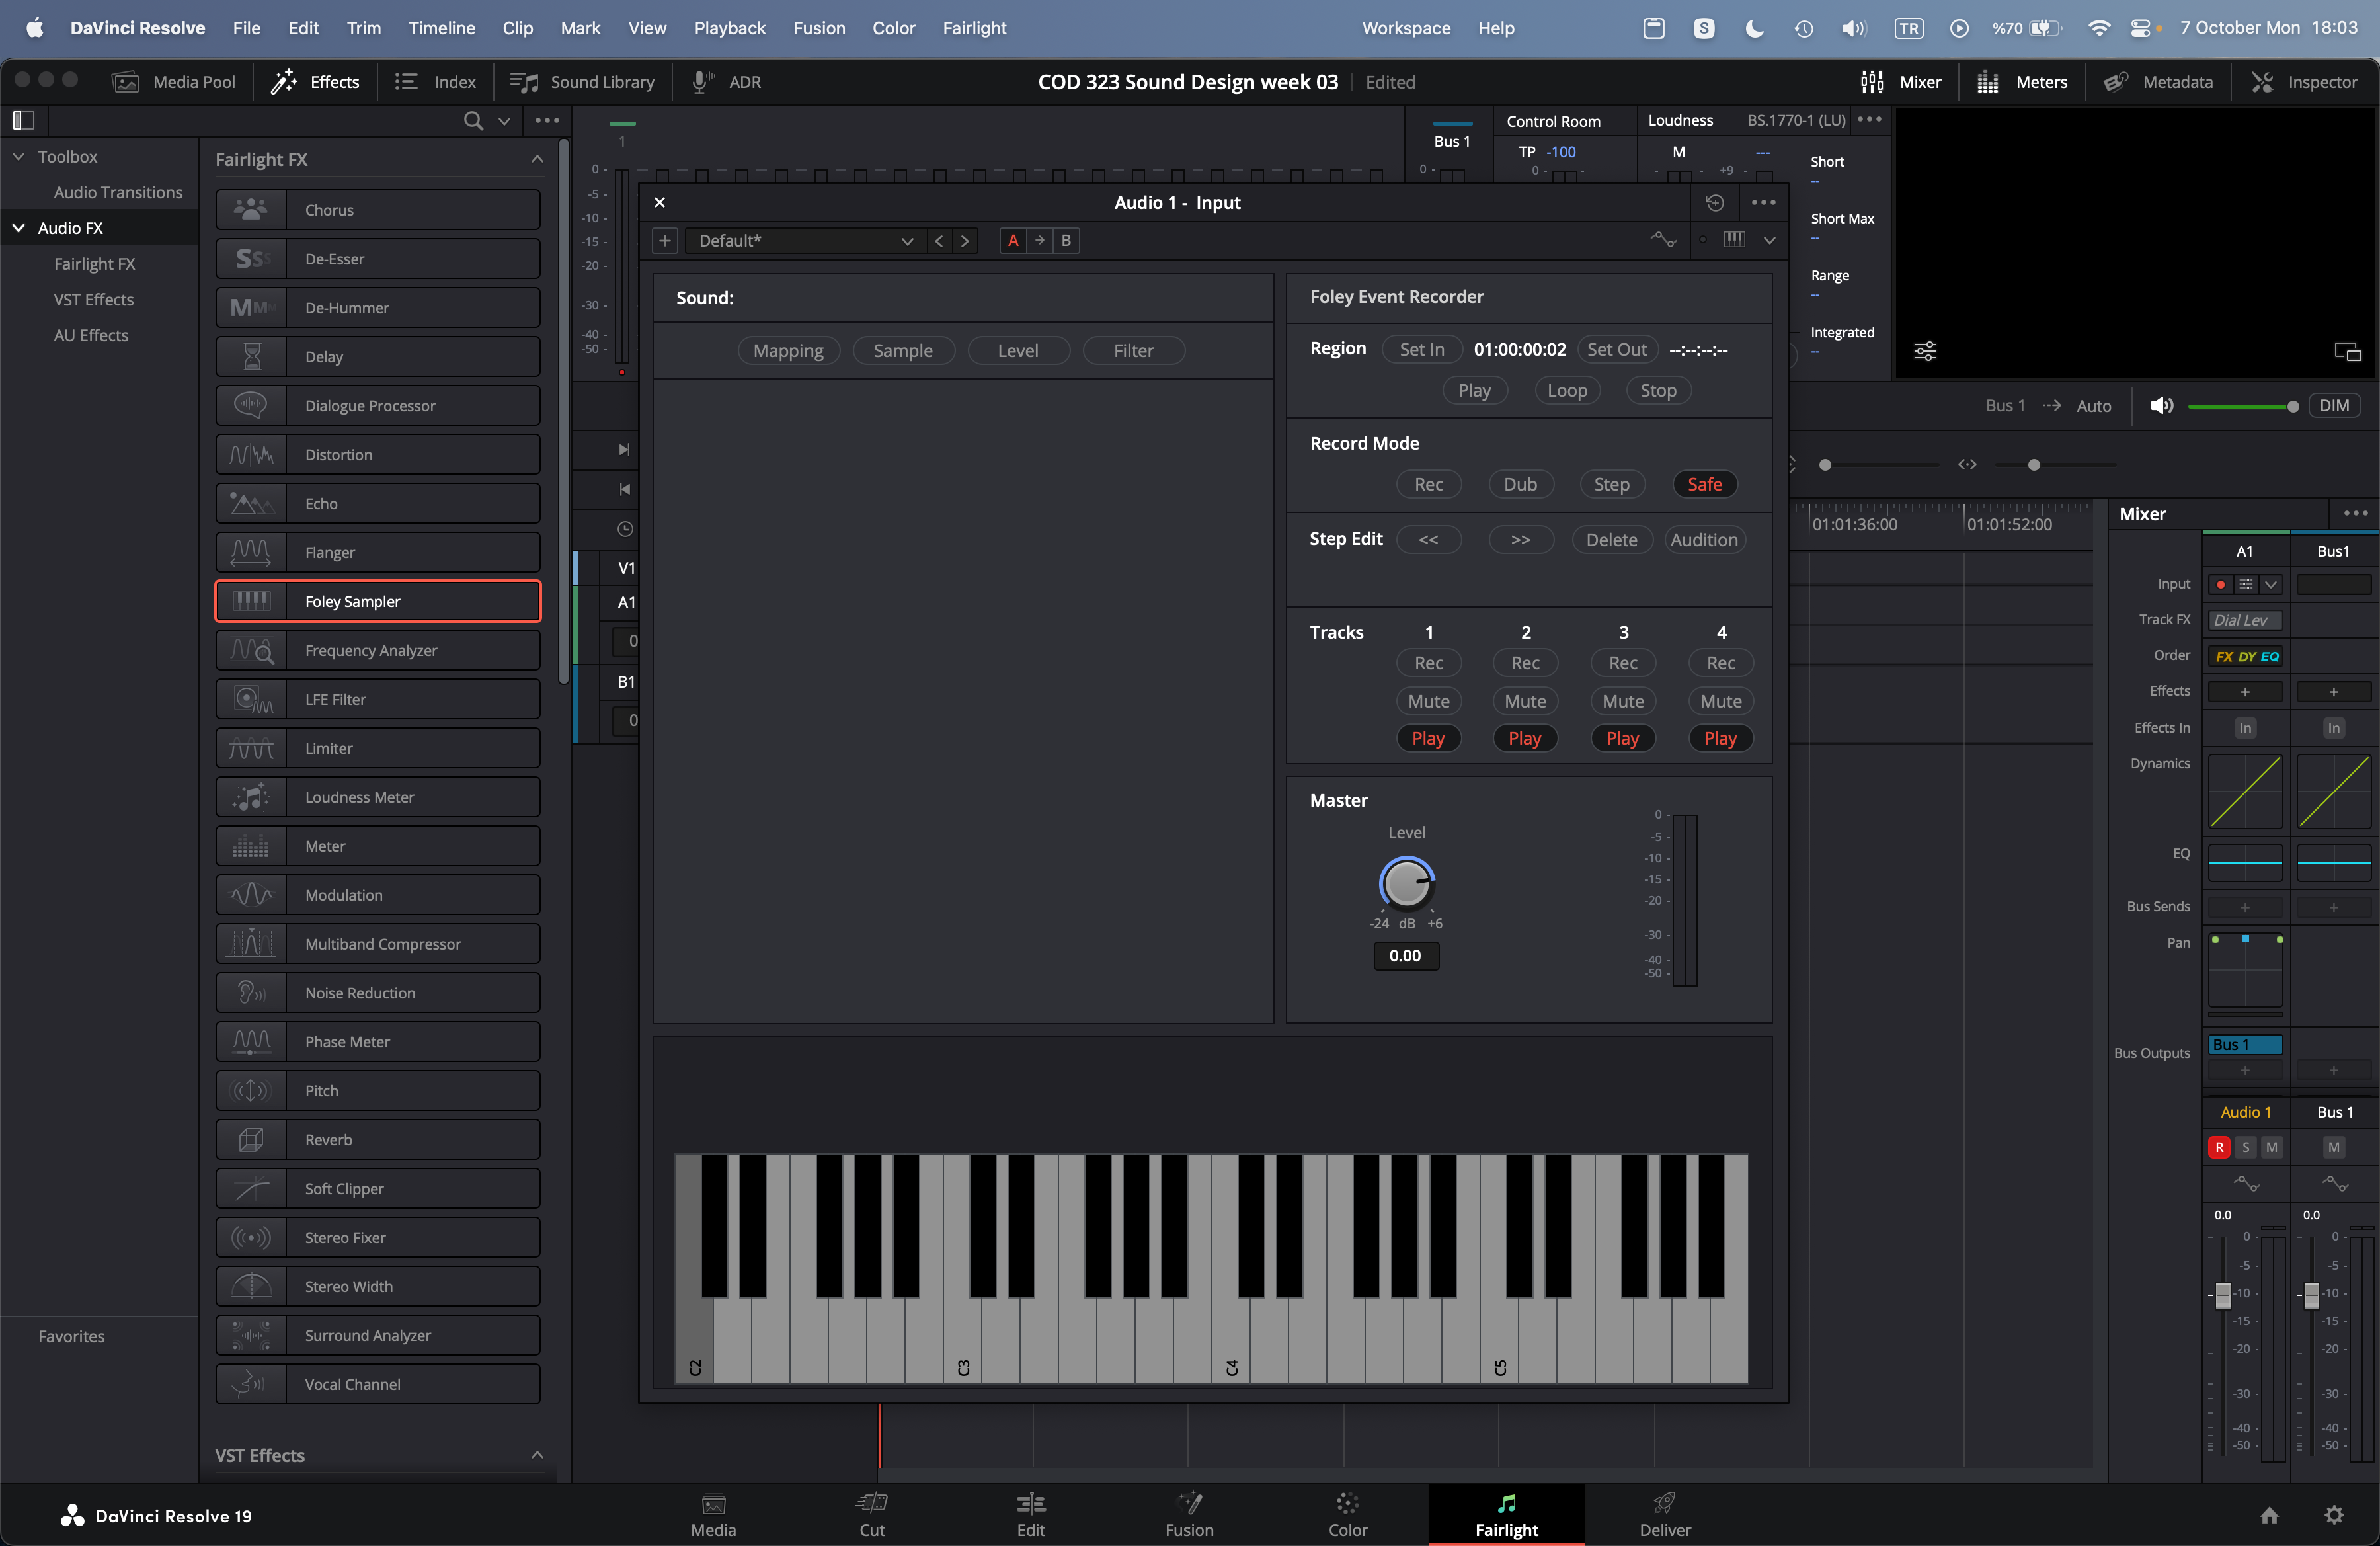This screenshot has width=2380, height=1546.
Task: Expand Foley Sampler toolbar chevron menu
Action: pos(1769,240)
